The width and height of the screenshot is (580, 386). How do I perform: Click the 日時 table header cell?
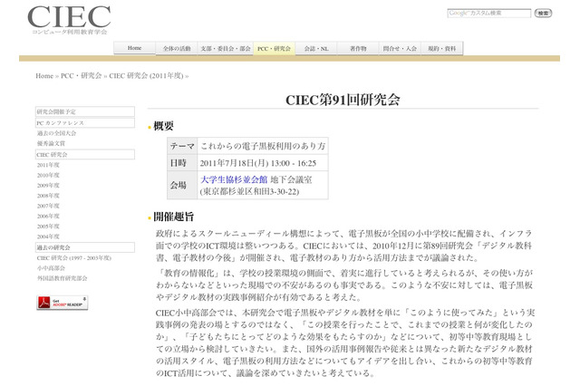pyautogui.click(x=182, y=163)
